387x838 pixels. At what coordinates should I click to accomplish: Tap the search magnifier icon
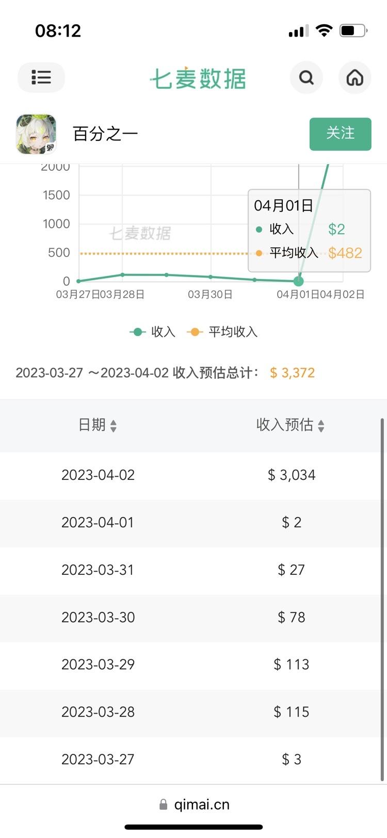click(307, 77)
